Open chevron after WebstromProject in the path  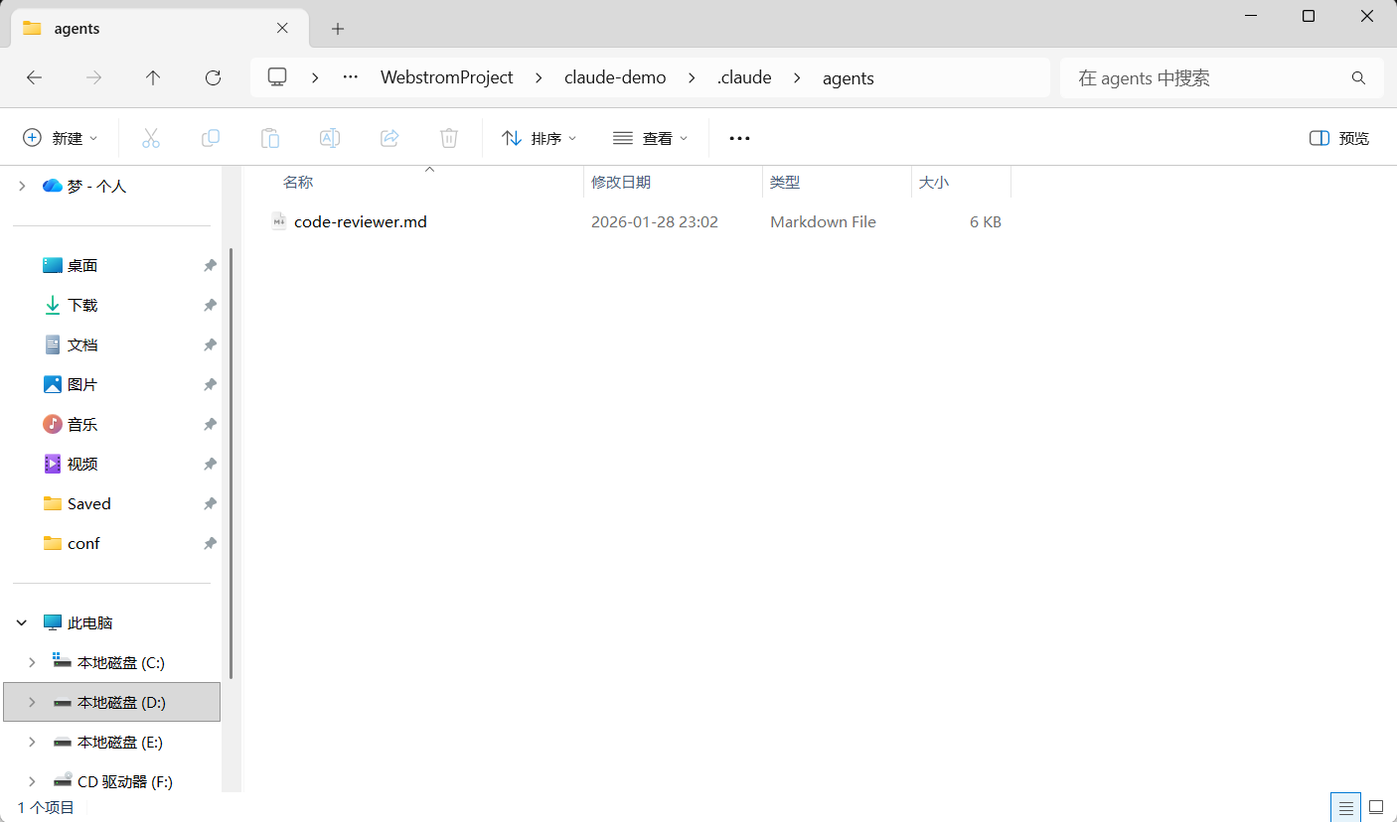540,77
